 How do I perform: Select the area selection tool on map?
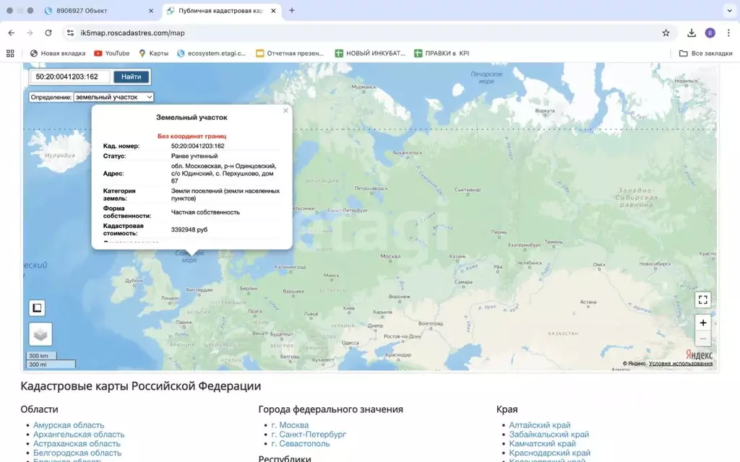(36, 308)
